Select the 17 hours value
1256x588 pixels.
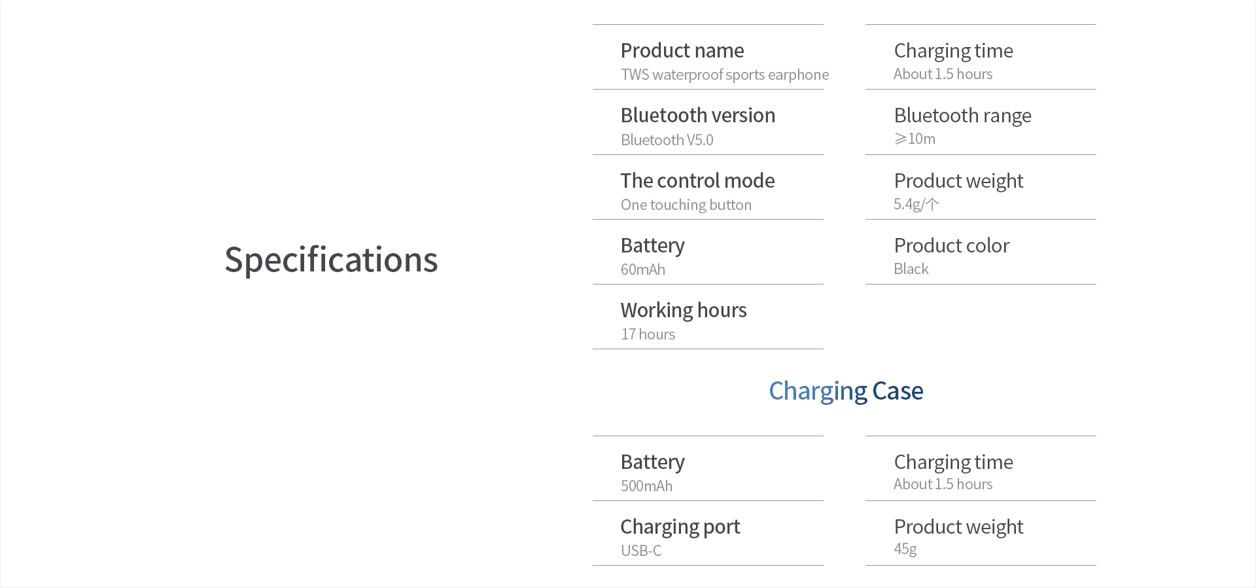pos(648,334)
